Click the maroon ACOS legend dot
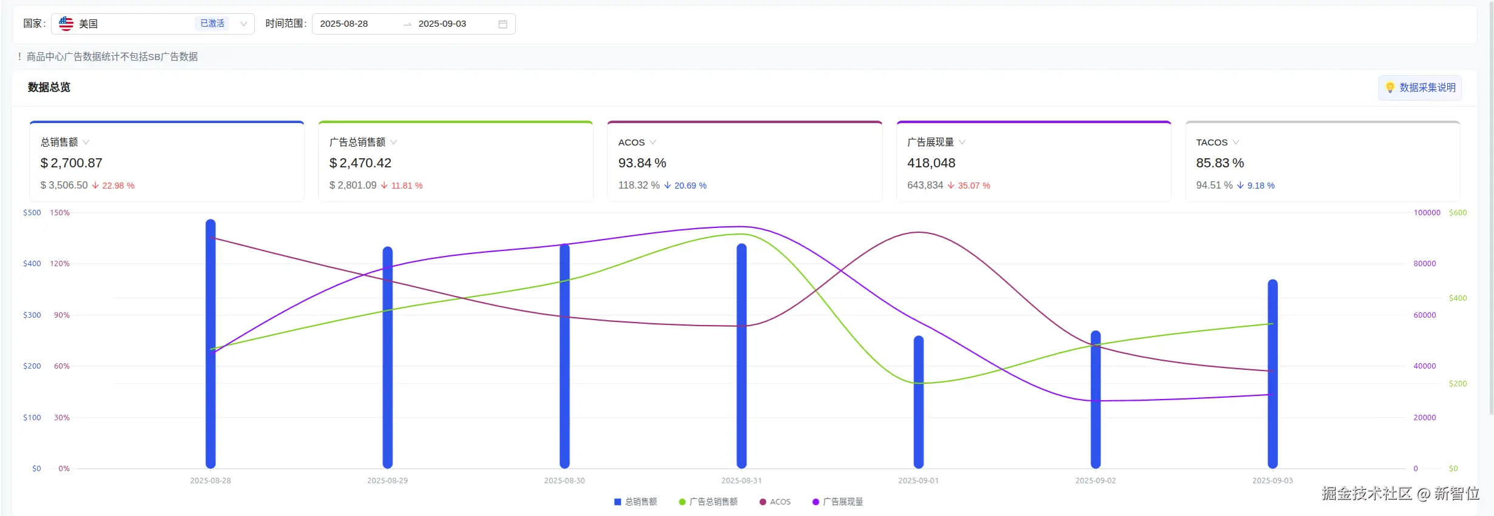The width and height of the screenshot is (1494, 516). [763, 502]
